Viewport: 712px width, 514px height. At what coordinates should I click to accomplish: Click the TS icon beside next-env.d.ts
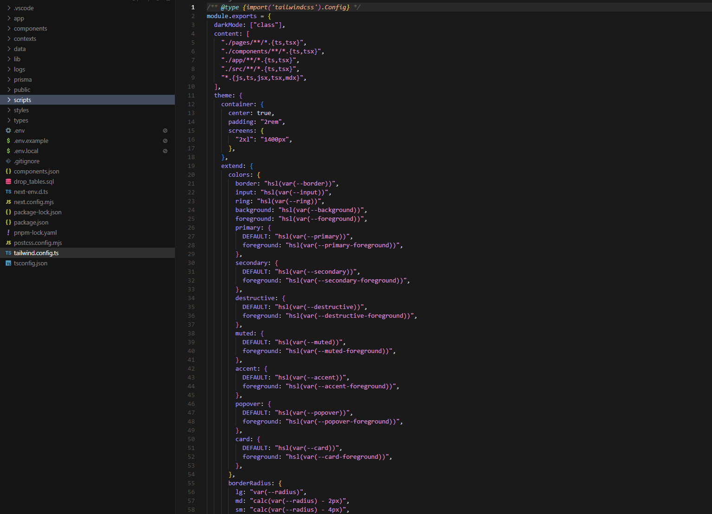[x=8, y=192]
